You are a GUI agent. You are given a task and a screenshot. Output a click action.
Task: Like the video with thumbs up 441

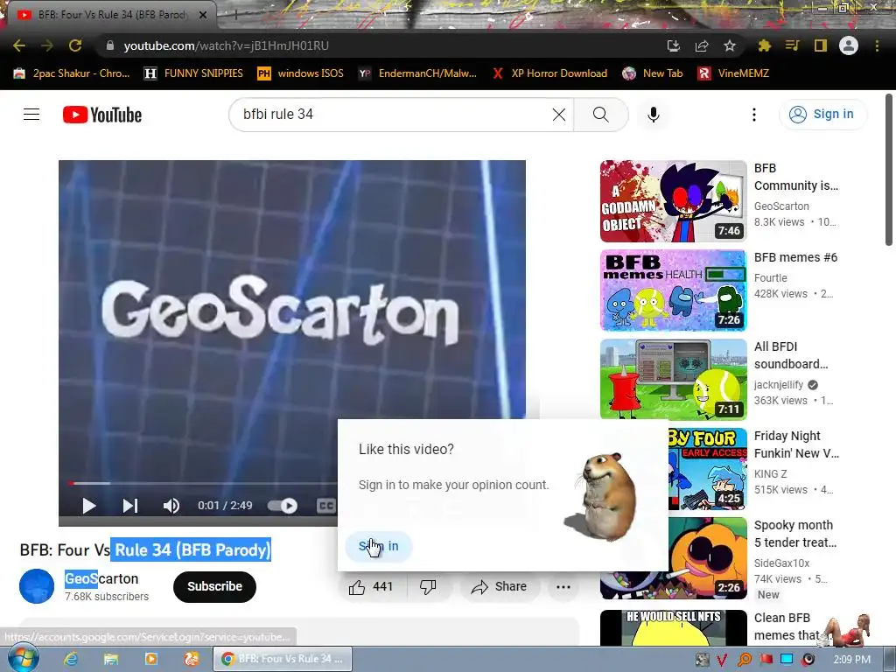[372, 587]
